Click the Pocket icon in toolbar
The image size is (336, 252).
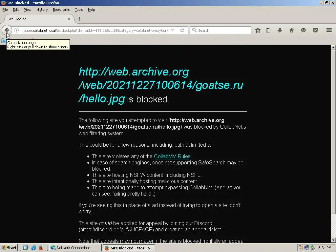(x=315, y=30)
